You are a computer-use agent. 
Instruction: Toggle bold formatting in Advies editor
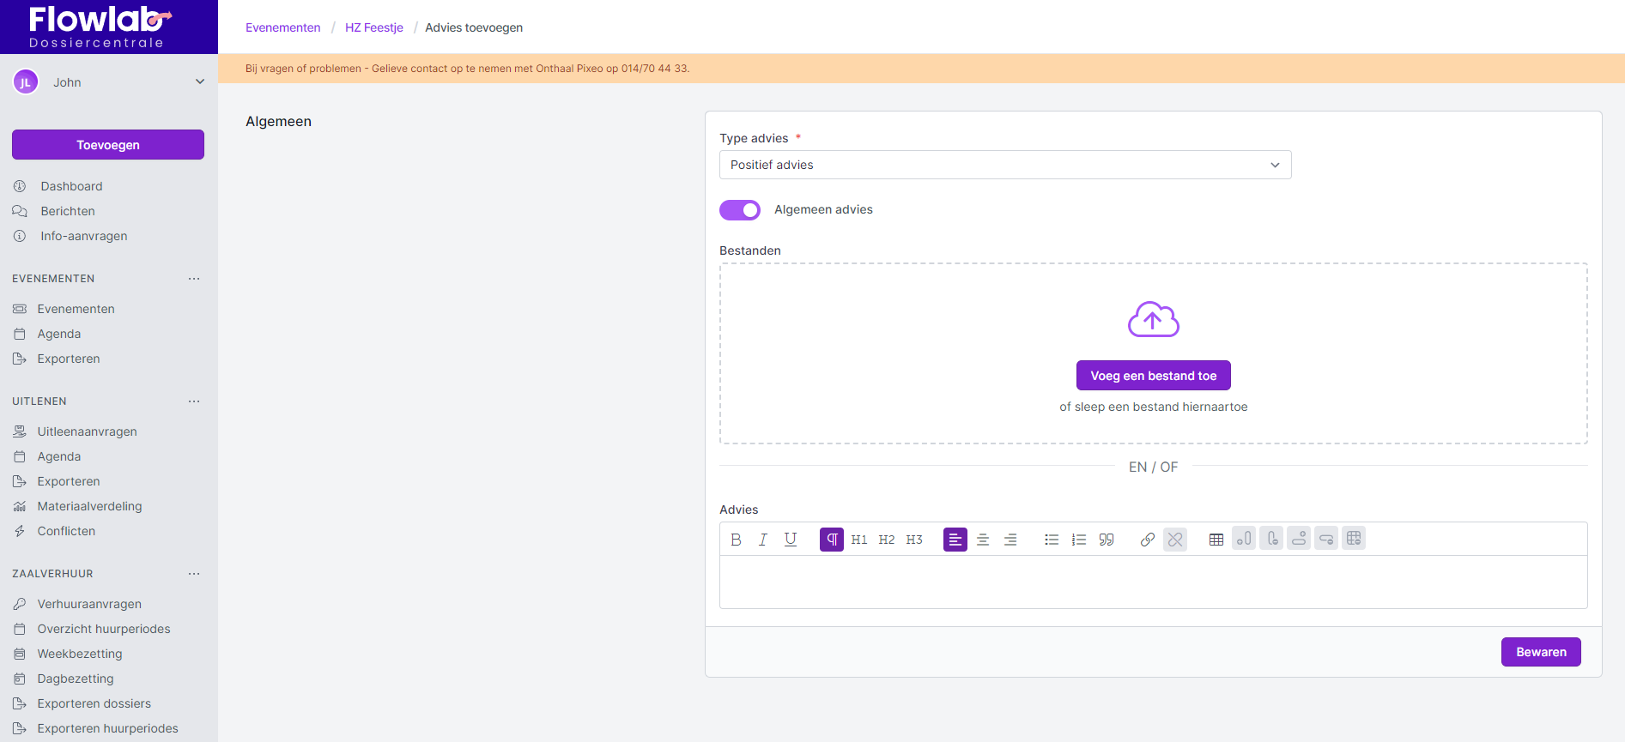[736, 540]
